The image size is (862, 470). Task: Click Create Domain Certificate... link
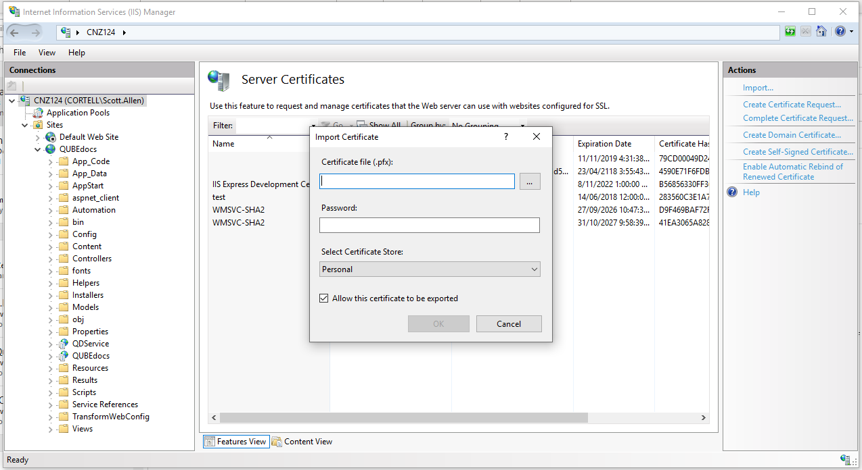pyautogui.click(x=792, y=135)
